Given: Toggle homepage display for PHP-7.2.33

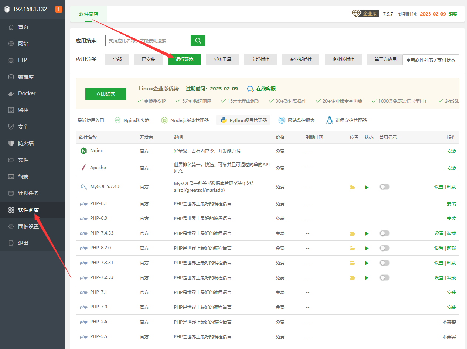Looking at the screenshot, I should pyautogui.click(x=385, y=277).
